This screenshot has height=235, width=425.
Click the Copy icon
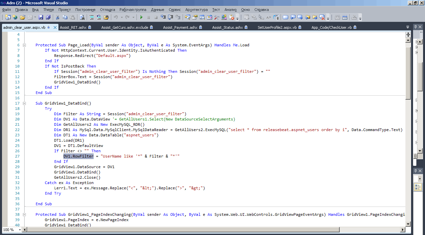click(x=65, y=17)
